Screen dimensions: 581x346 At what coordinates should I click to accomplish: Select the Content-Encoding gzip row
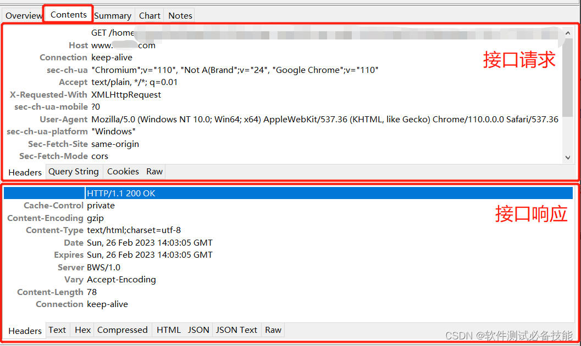[x=288, y=218]
